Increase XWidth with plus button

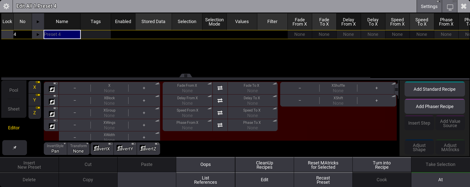144,137
